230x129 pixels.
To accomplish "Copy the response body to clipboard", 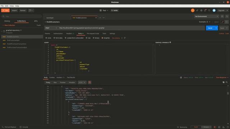I will coord(224,82).
